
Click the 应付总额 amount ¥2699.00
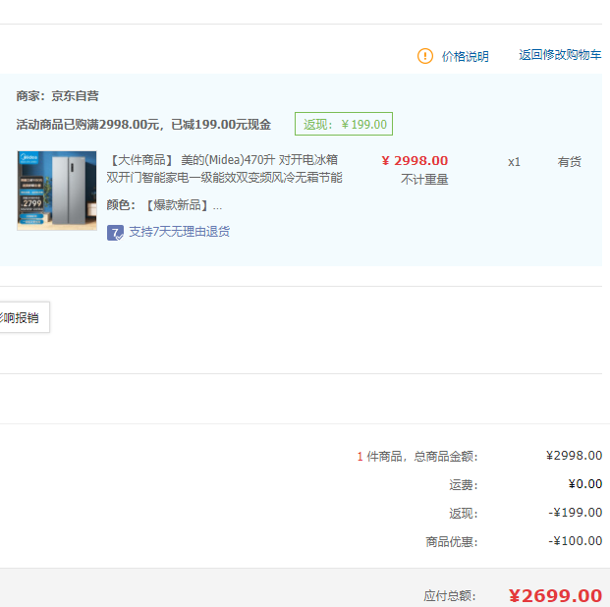click(555, 596)
